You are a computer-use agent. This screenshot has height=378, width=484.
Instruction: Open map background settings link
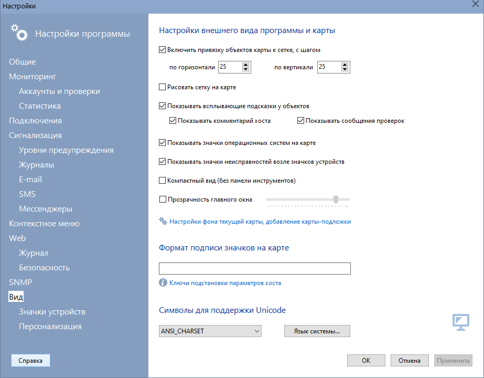[x=260, y=222]
